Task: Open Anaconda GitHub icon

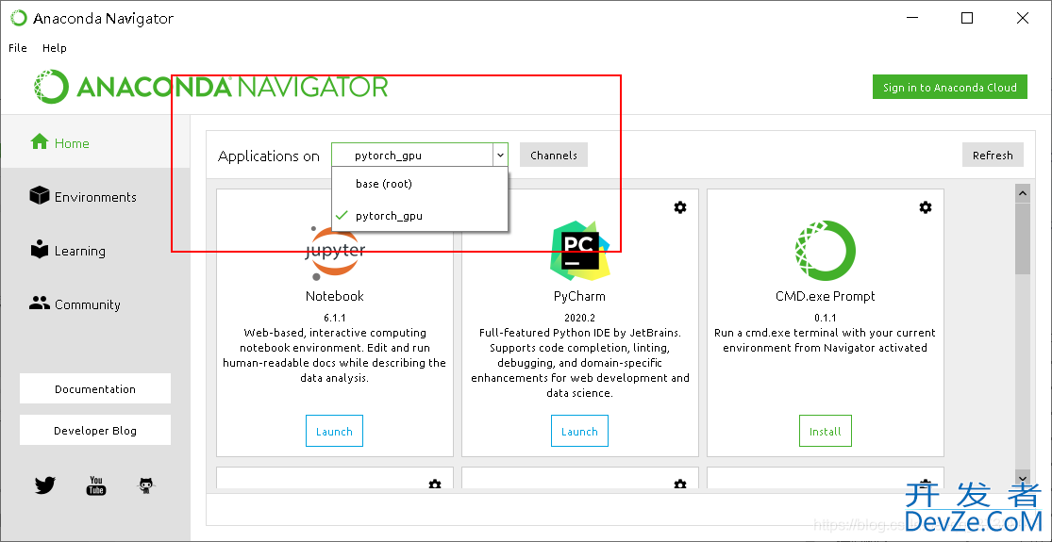Action: pos(147,485)
